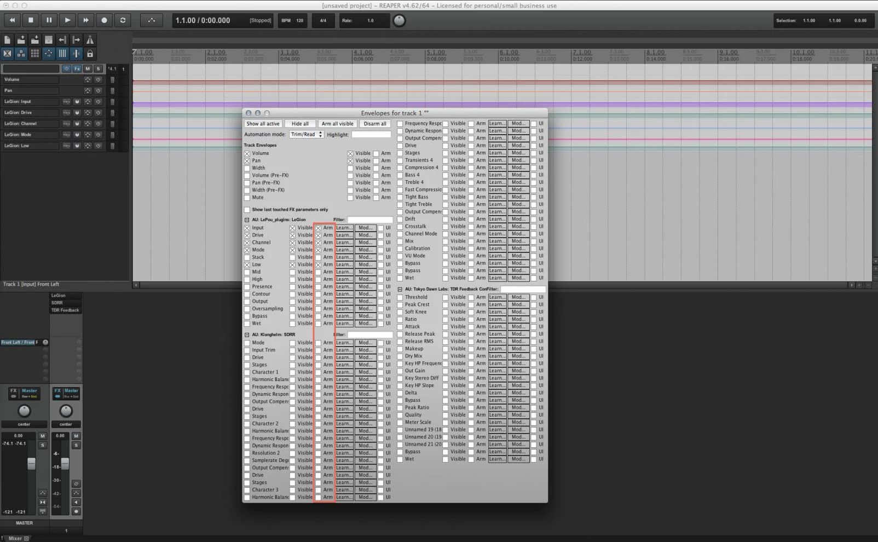Enable the Width track envelope checkbox
Screen dimensions: 878x542
tap(247, 168)
